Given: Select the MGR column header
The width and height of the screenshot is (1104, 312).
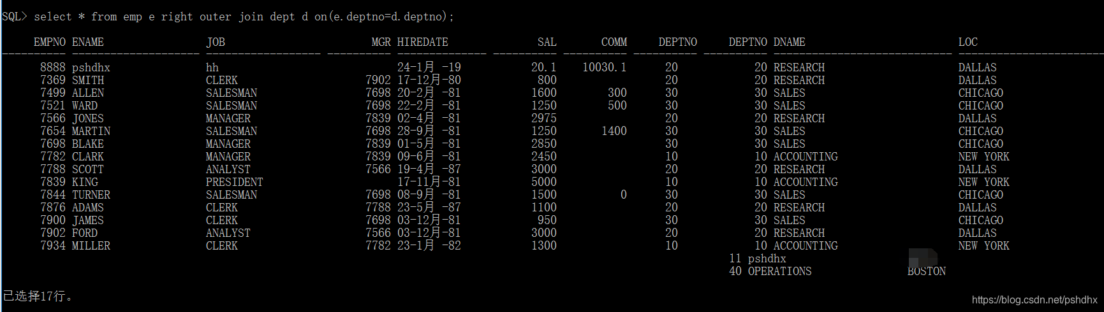Looking at the screenshot, I should [x=381, y=42].
